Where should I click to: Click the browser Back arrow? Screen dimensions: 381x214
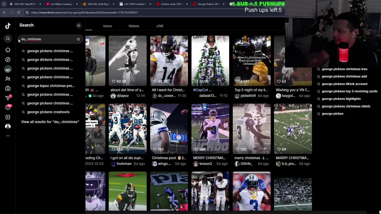click(x=4, y=12)
